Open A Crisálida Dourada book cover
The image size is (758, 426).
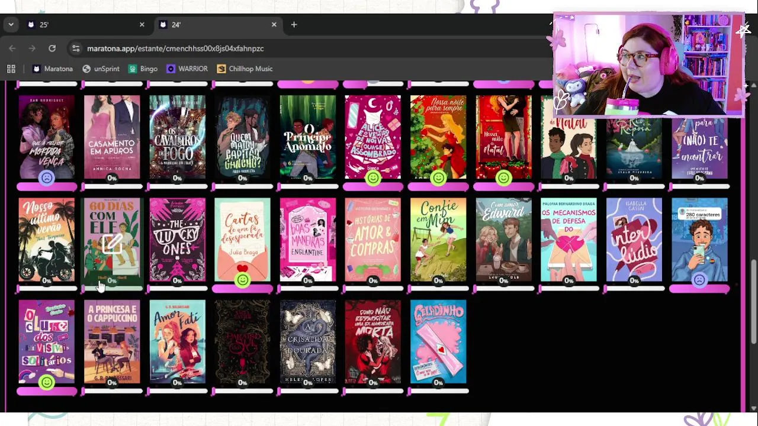point(307,342)
